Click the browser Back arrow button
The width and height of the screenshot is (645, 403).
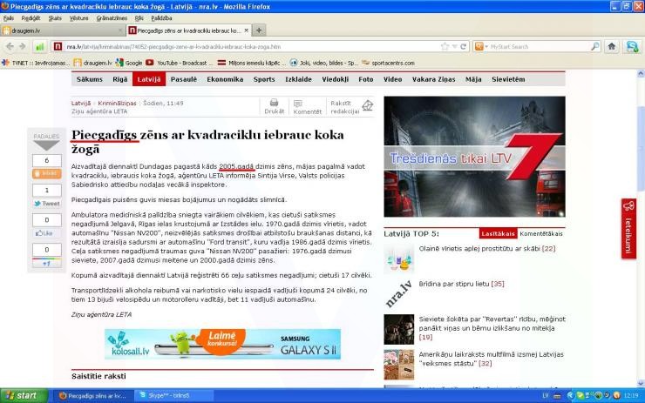tap(10, 46)
